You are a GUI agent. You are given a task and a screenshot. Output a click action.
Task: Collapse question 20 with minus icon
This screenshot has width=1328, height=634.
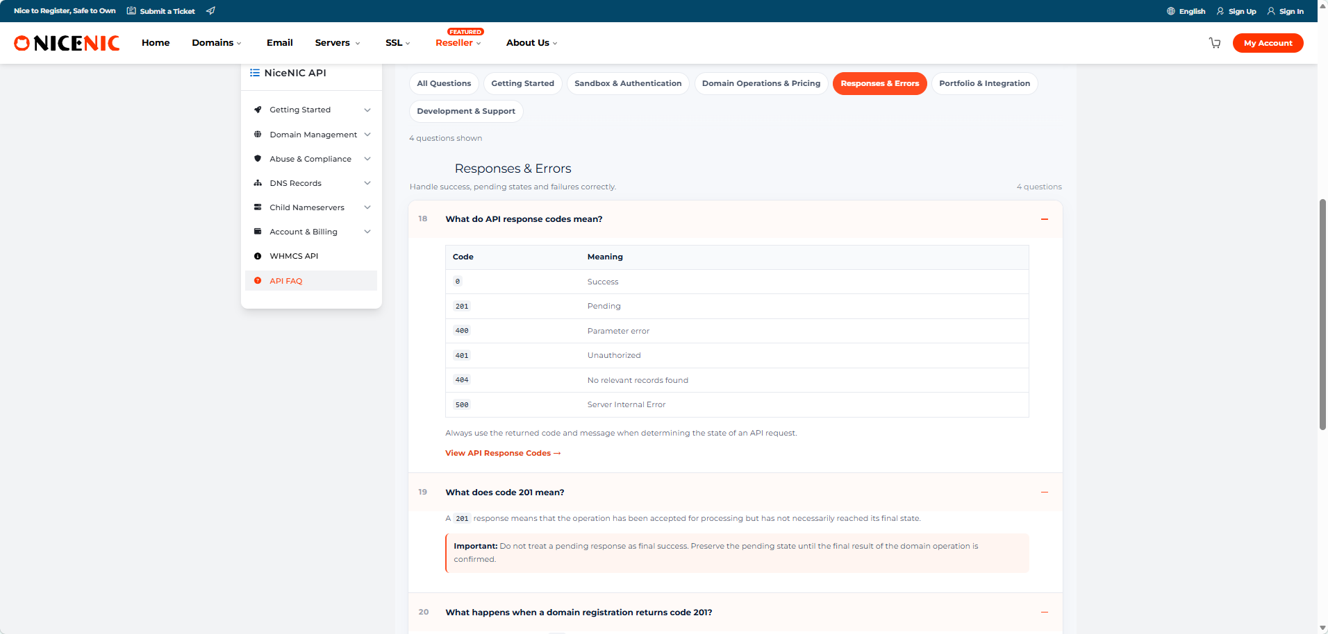click(x=1044, y=612)
